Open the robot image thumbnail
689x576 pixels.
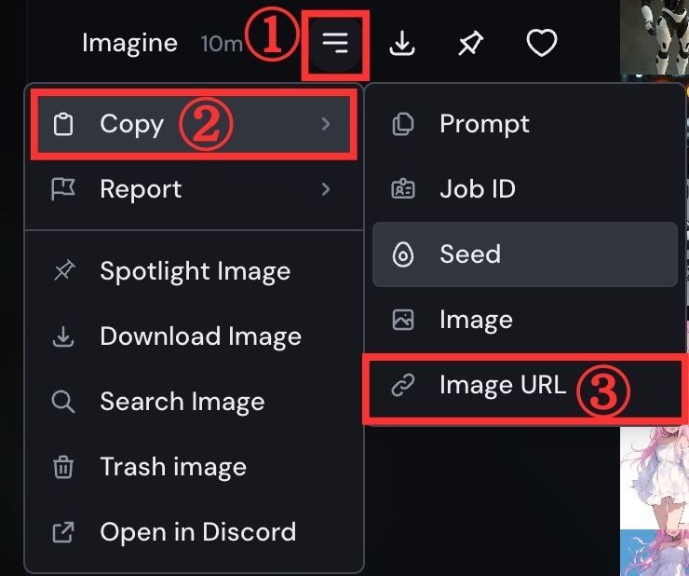pyautogui.click(x=655, y=37)
